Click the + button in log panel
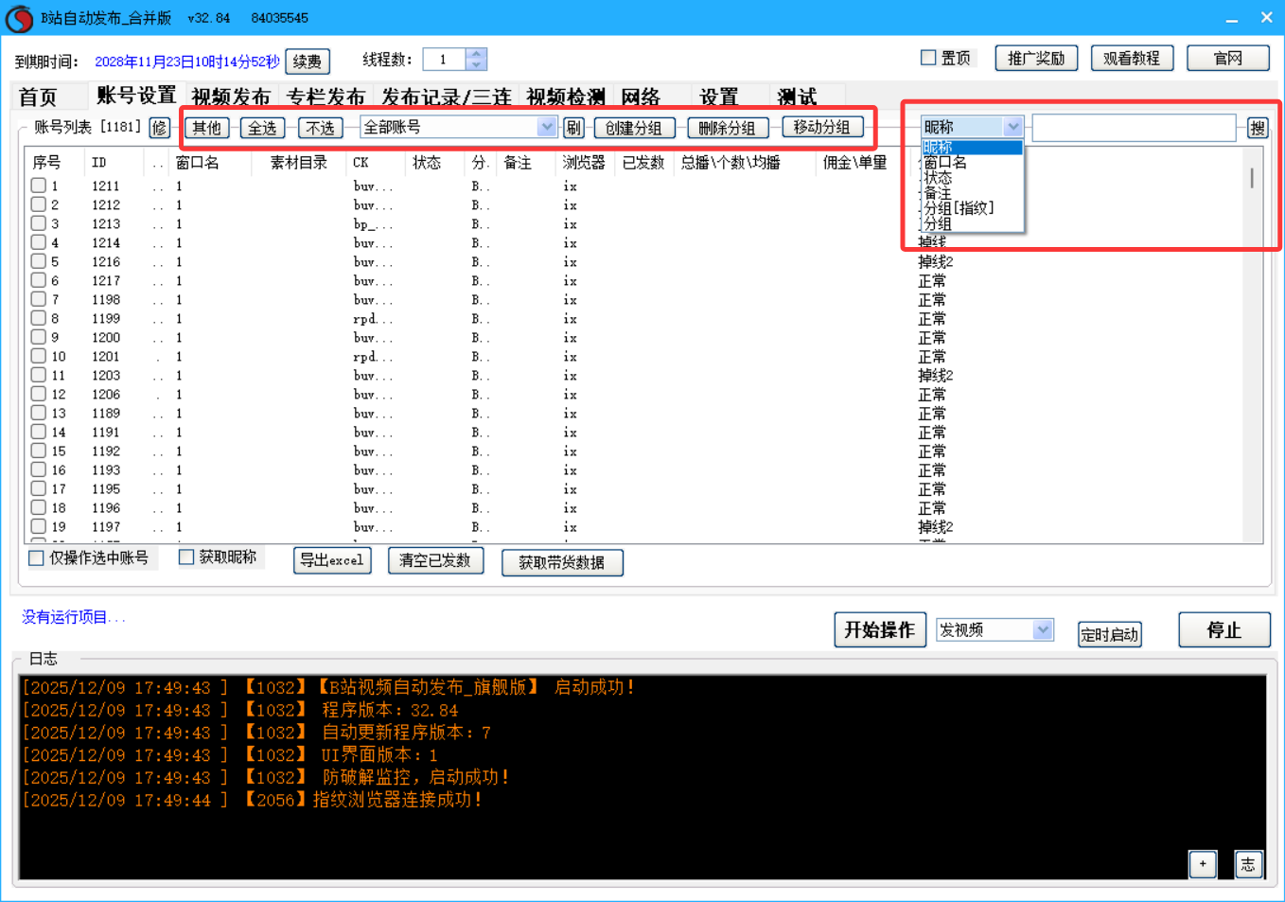 coord(1202,863)
